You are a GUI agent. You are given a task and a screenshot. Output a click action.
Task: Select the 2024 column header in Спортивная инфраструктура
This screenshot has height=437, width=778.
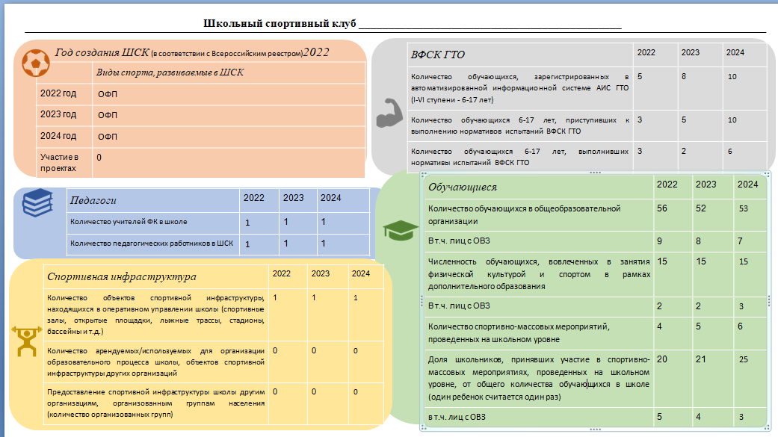click(x=361, y=274)
